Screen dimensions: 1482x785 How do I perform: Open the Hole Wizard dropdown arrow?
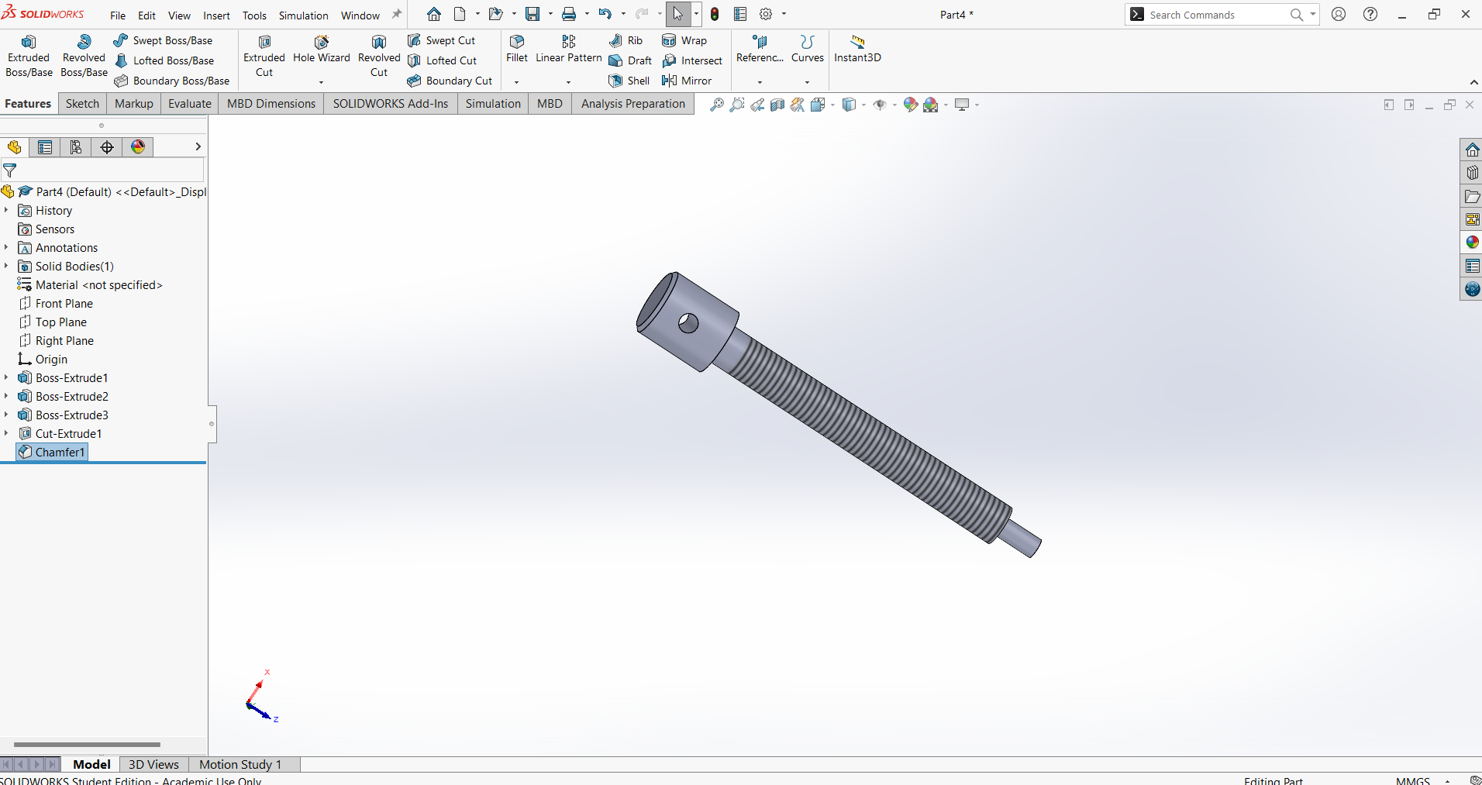(x=321, y=81)
